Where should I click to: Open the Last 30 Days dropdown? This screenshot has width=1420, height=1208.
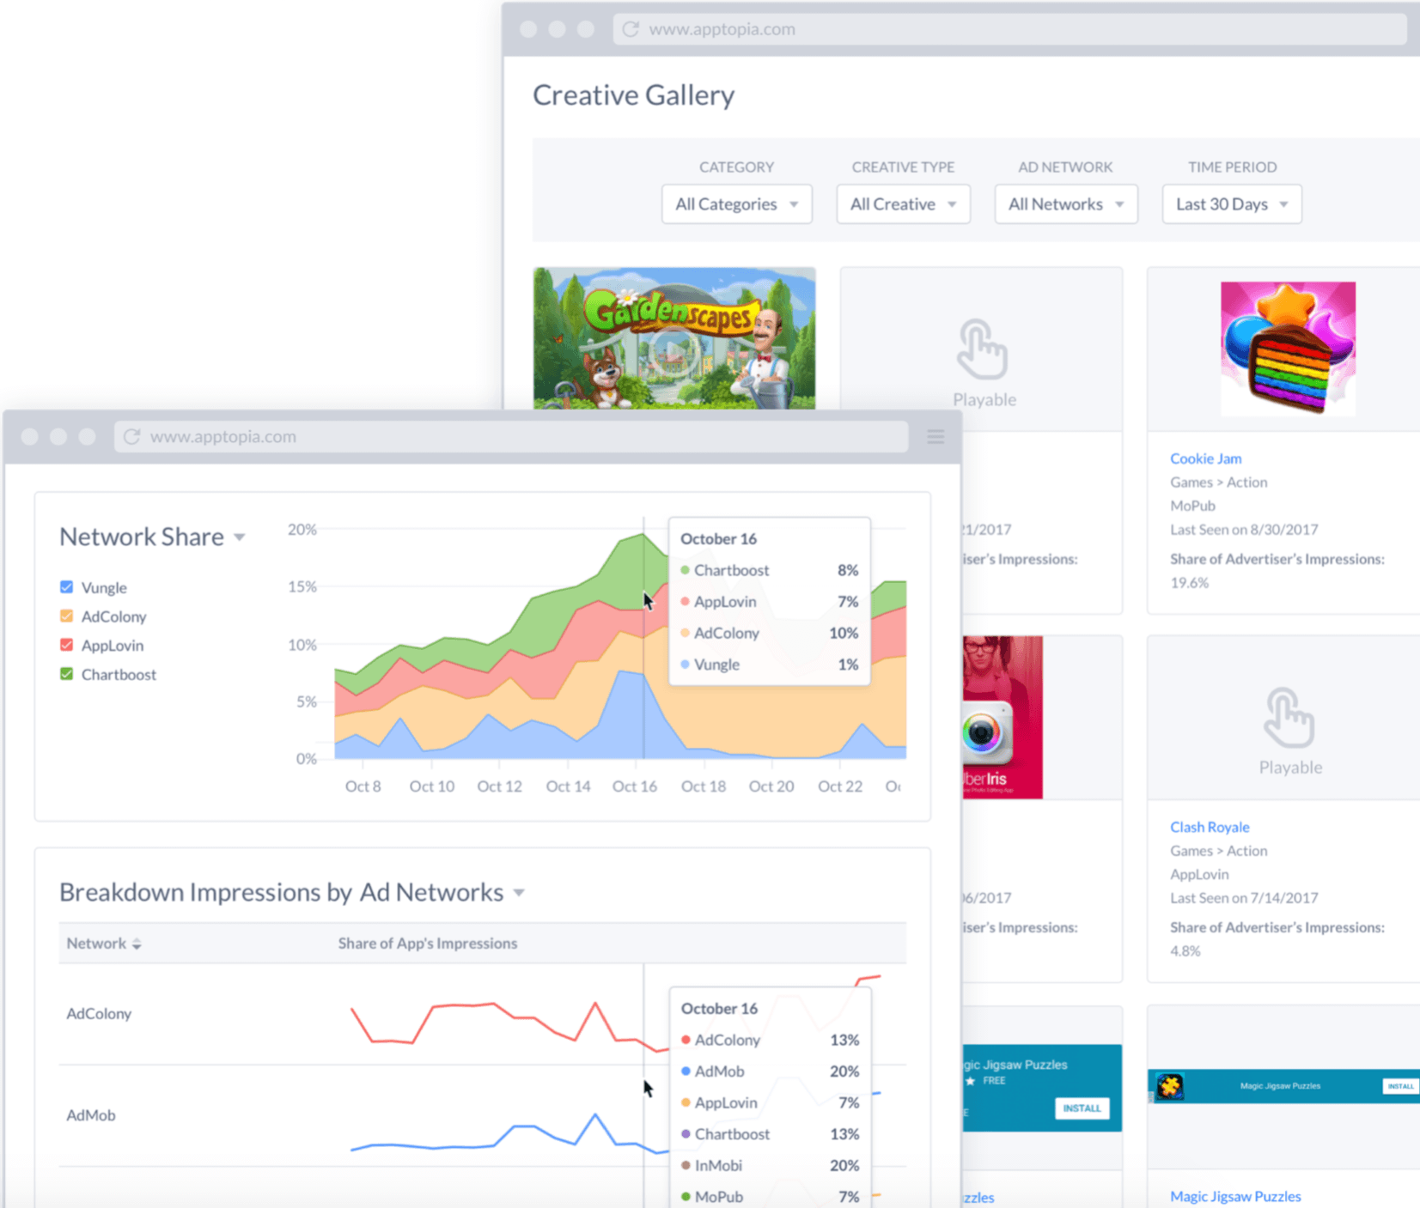click(x=1231, y=204)
